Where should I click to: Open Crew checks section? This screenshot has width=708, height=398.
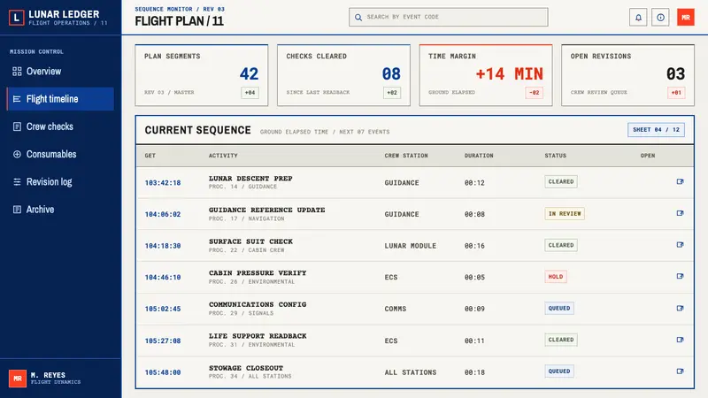tap(60, 126)
